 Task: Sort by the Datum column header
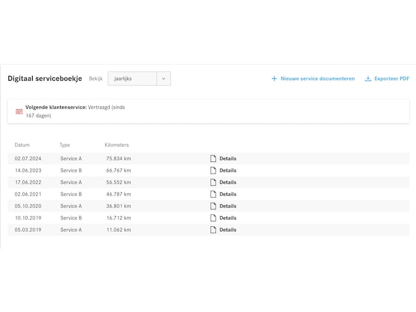22,145
